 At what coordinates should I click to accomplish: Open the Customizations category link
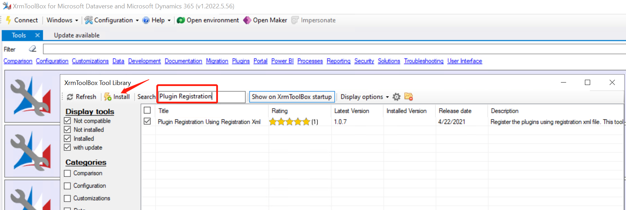tap(90, 61)
